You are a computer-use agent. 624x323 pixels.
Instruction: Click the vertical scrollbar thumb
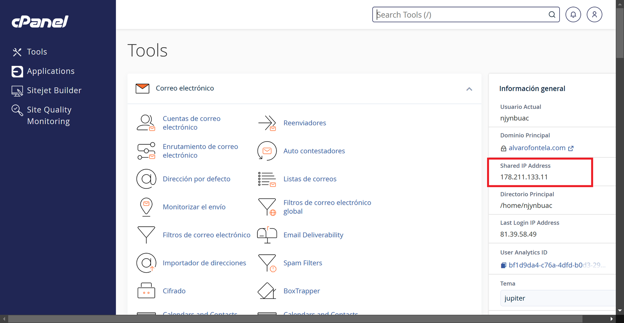(x=620, y=33)
